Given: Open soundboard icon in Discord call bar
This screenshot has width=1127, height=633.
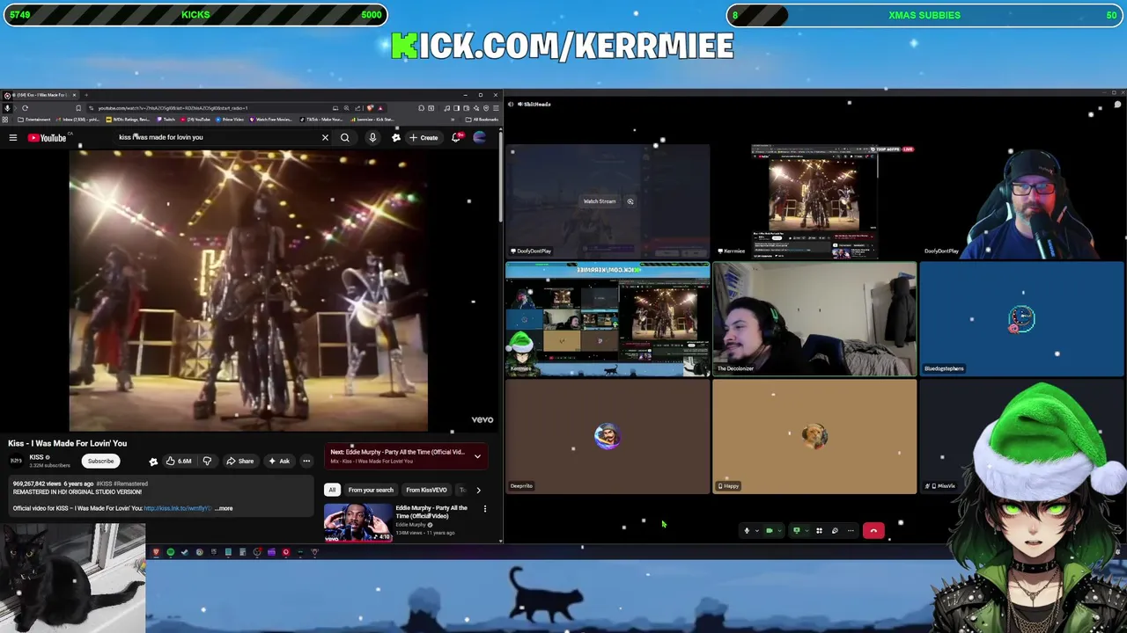Looking at the screenshot, I should pyautogui.click(x=835, y=530).
